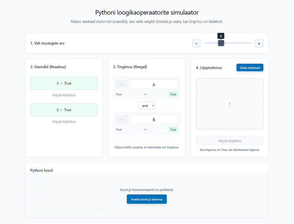Click the dashed result box with question mark
This screenshot has height=224, width=294.
click(x=230, y=104)
